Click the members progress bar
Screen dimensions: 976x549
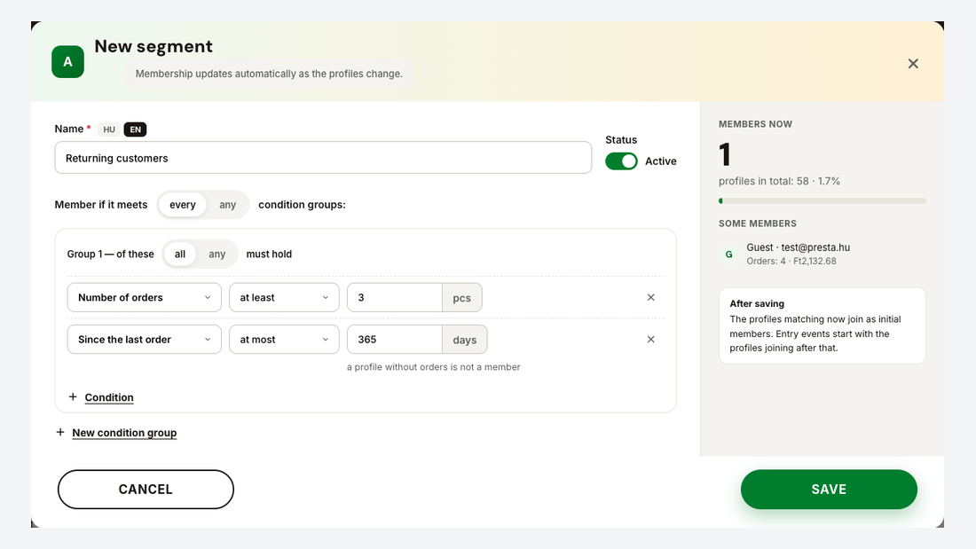pyautogui.click(x=822, y=201)
